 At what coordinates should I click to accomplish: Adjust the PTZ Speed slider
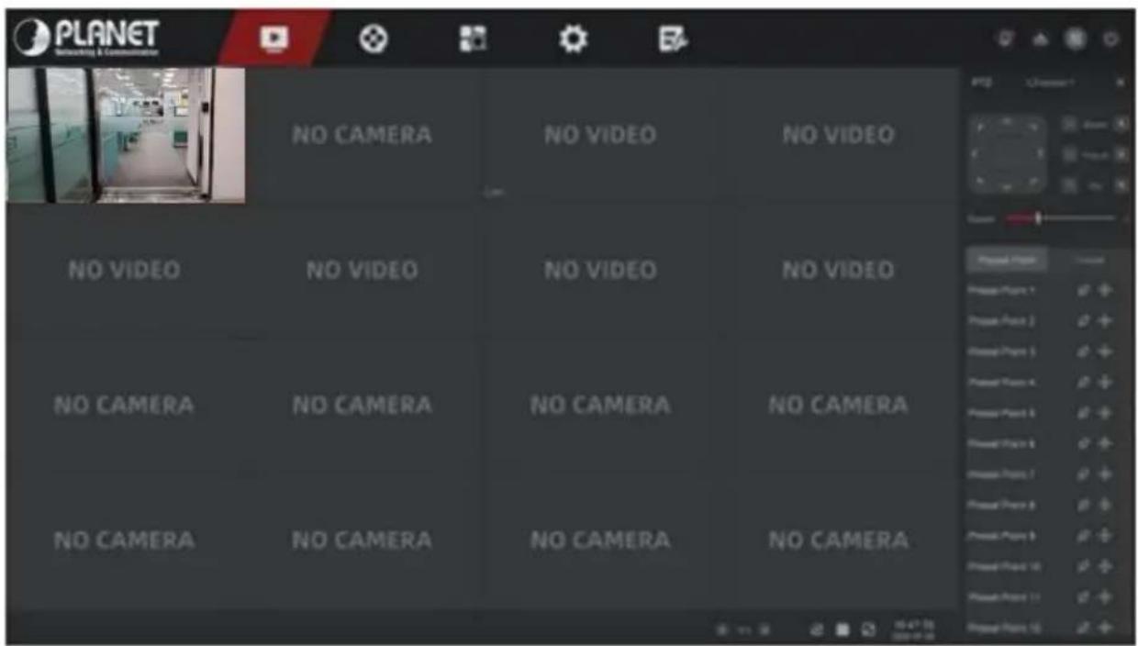pos(1062,217)
